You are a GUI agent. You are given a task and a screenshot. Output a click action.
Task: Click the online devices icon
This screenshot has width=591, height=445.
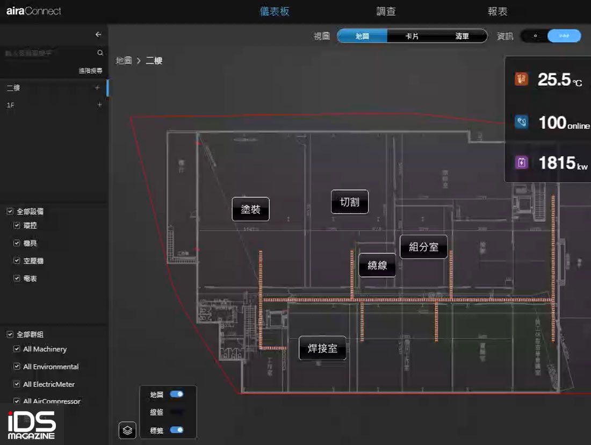tap(521, 122)
